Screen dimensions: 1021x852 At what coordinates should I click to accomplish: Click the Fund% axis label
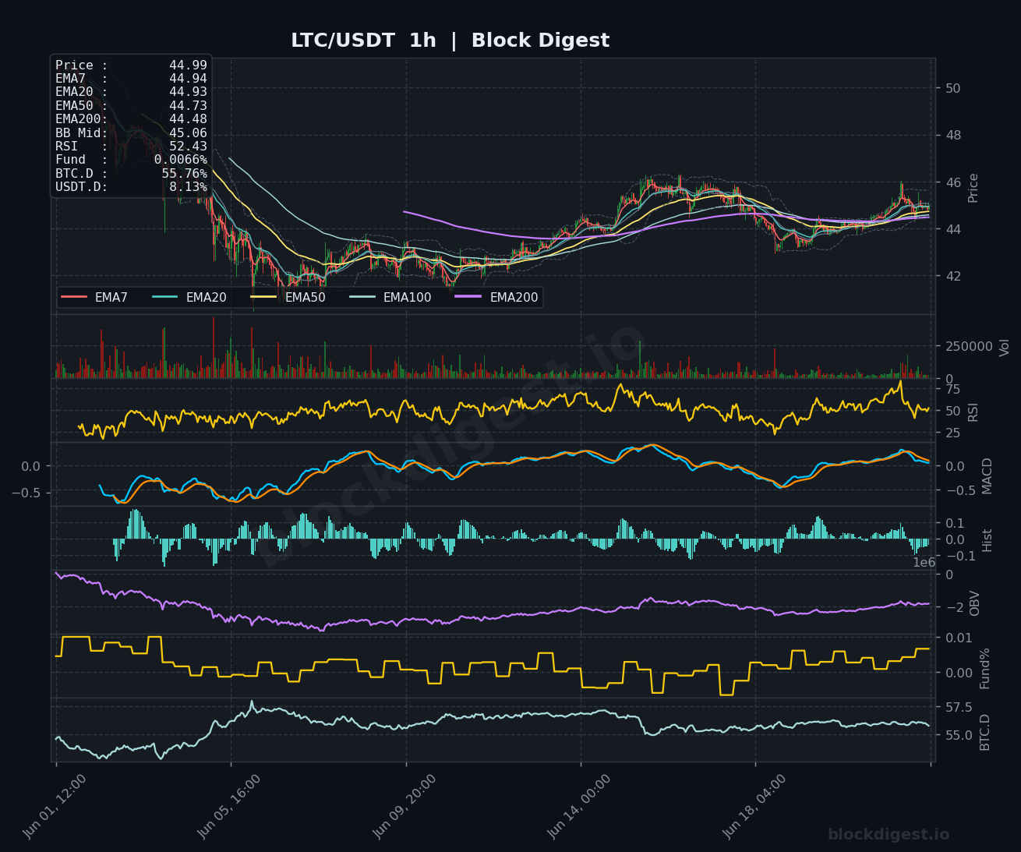tap(985, 668)
